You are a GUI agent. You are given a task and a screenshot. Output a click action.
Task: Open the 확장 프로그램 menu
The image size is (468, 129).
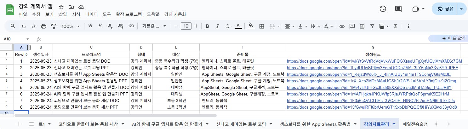coord(129,14)
